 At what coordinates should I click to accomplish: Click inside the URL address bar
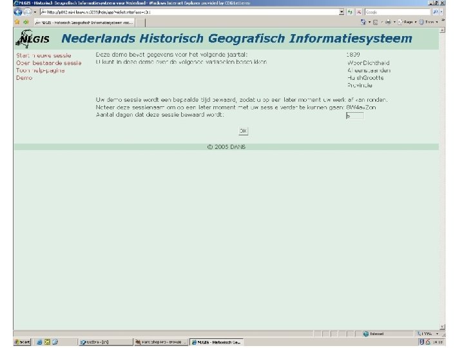point(189,12)
